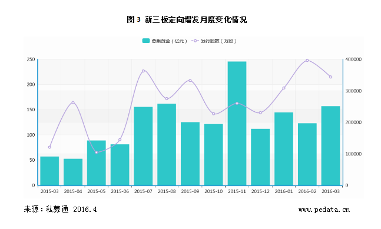381x229 pixels.
Task: Click the 来源：私募通 2016.4 source text
Action: [60, 210]
